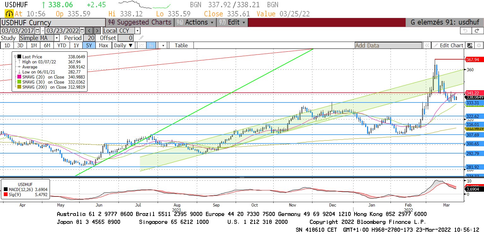Click the intraday sparkline mini chart

(144, 4)
